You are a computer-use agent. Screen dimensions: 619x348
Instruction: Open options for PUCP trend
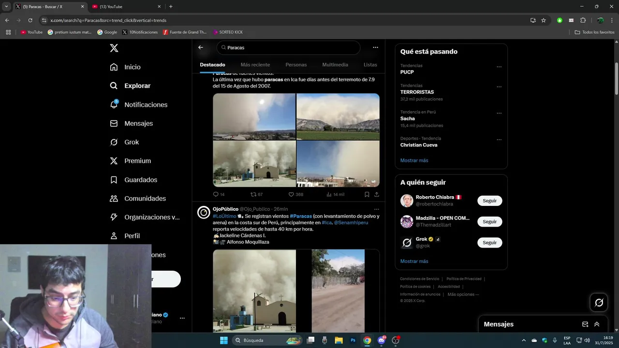click(499, 67)
